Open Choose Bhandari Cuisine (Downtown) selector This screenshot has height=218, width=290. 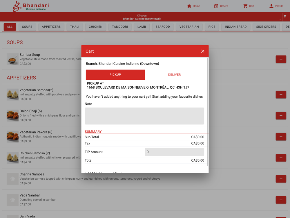pyautogui.click(x=142, y=17)
